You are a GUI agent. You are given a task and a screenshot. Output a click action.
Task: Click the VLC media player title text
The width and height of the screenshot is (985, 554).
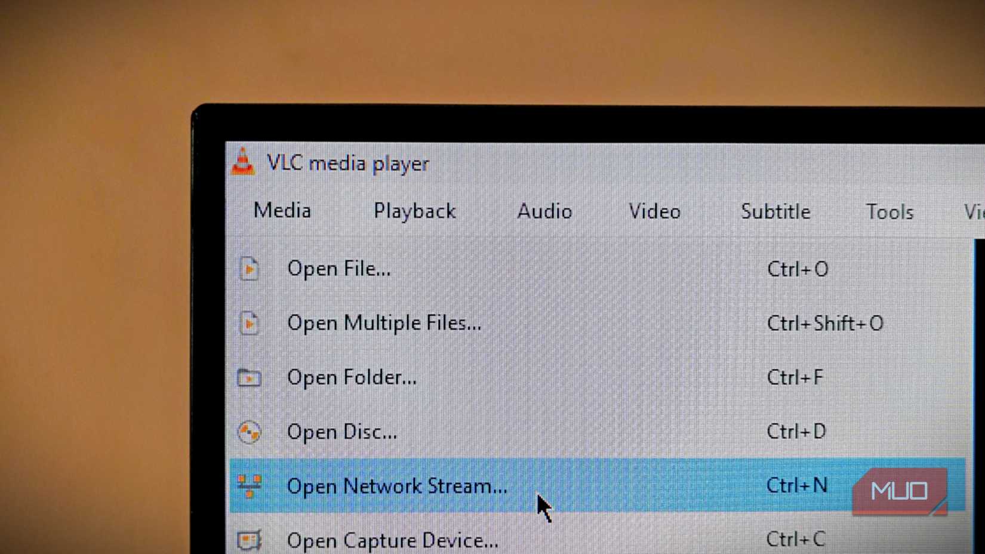coord(348,164)
